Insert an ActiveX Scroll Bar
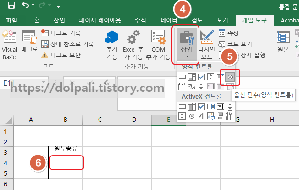This screenshot has height=190, width=299. coord(230,106)
